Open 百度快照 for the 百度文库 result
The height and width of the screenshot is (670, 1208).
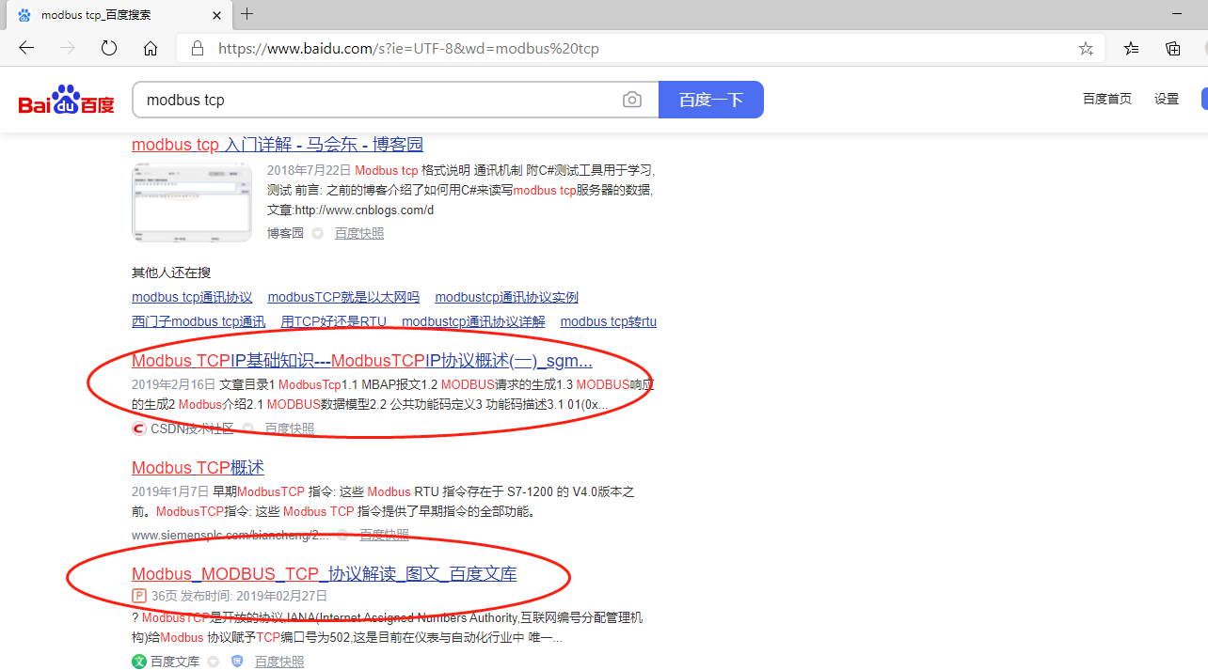pos(279,662)
